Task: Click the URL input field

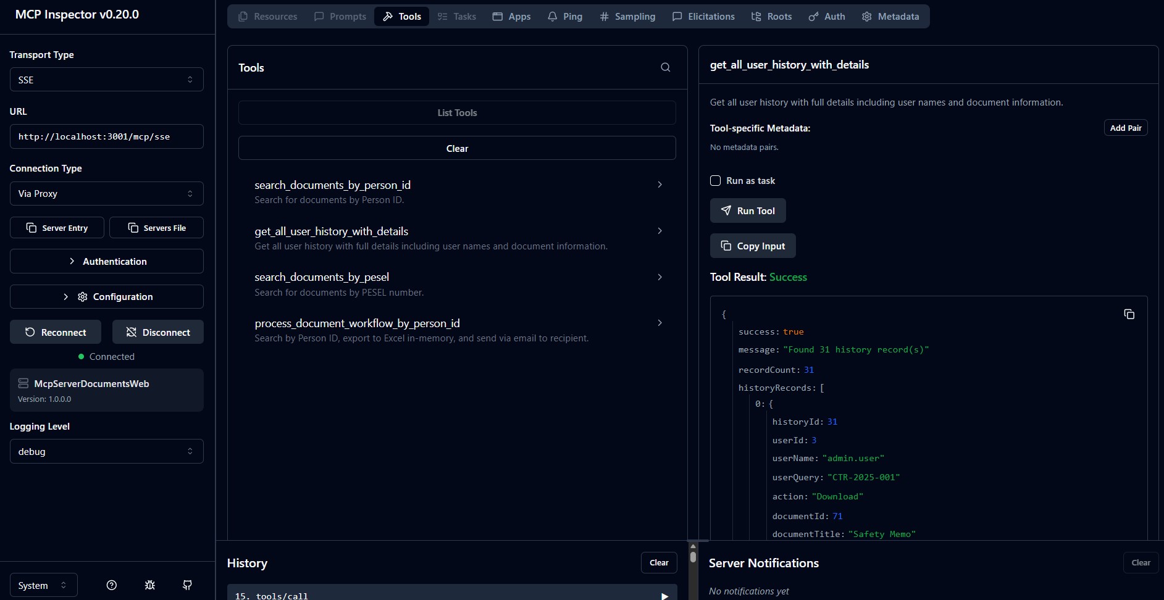Action: [x=106, y=136]
